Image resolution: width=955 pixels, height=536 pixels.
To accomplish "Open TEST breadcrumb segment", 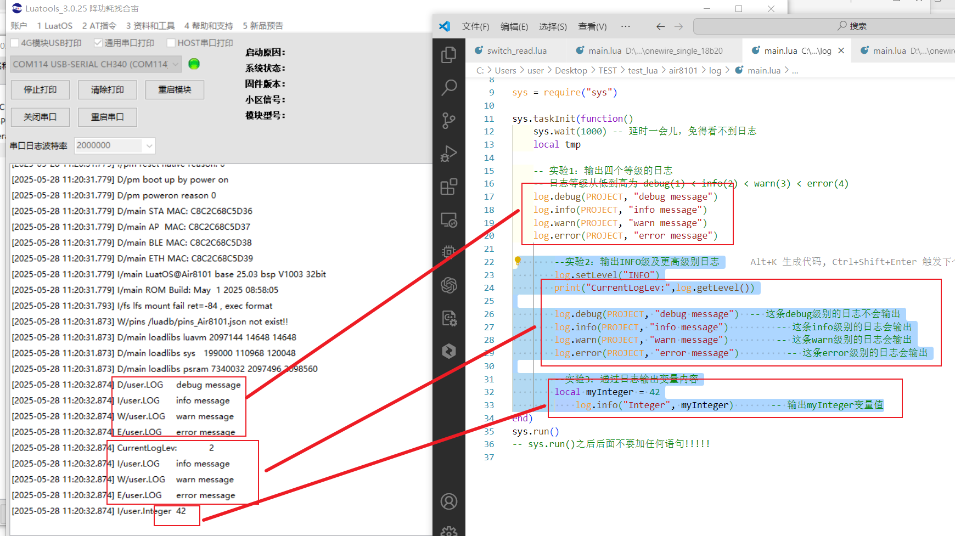I will coord(608,70).
